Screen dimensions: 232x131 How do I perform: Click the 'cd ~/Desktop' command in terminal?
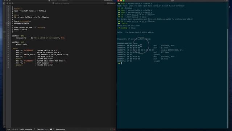point(126,8)
